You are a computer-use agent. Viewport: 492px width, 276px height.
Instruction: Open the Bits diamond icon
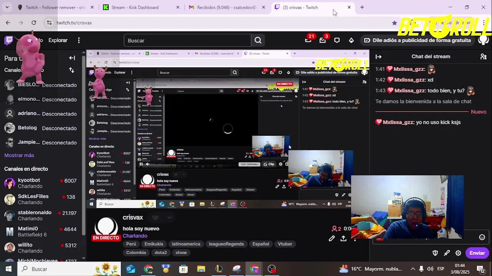[x=351, y=40]
